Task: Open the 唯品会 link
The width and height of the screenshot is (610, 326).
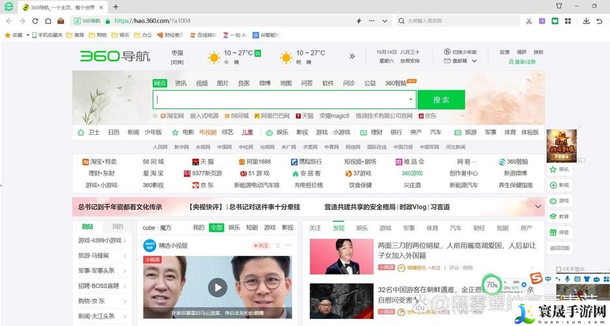Action: [x=410, y=162]
